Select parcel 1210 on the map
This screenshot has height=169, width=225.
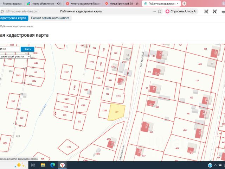[66, 107]
